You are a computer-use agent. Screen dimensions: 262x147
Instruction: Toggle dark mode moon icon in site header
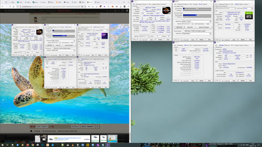[111, 11]
